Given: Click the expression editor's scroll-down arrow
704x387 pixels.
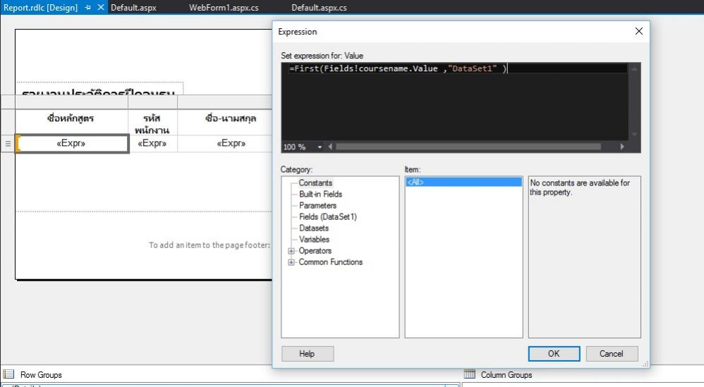Looking at the screenshot, I should pos(634,135).
